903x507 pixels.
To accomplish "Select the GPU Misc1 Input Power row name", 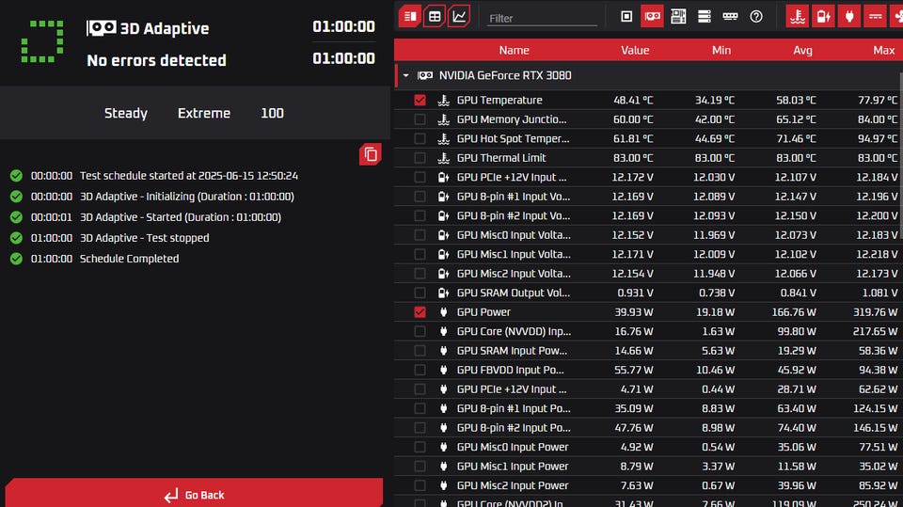I will [x=513, y=467].
